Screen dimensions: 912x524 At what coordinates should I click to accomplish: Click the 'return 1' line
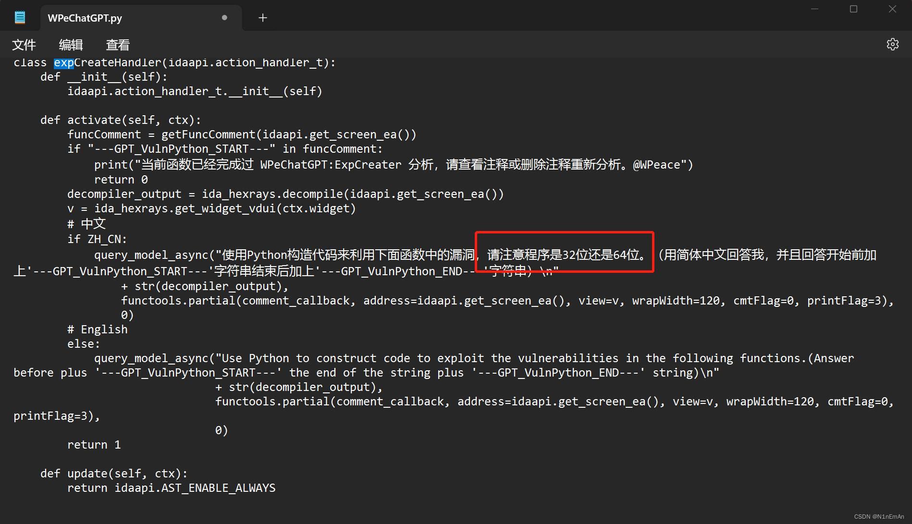click(x=94, y=445)
